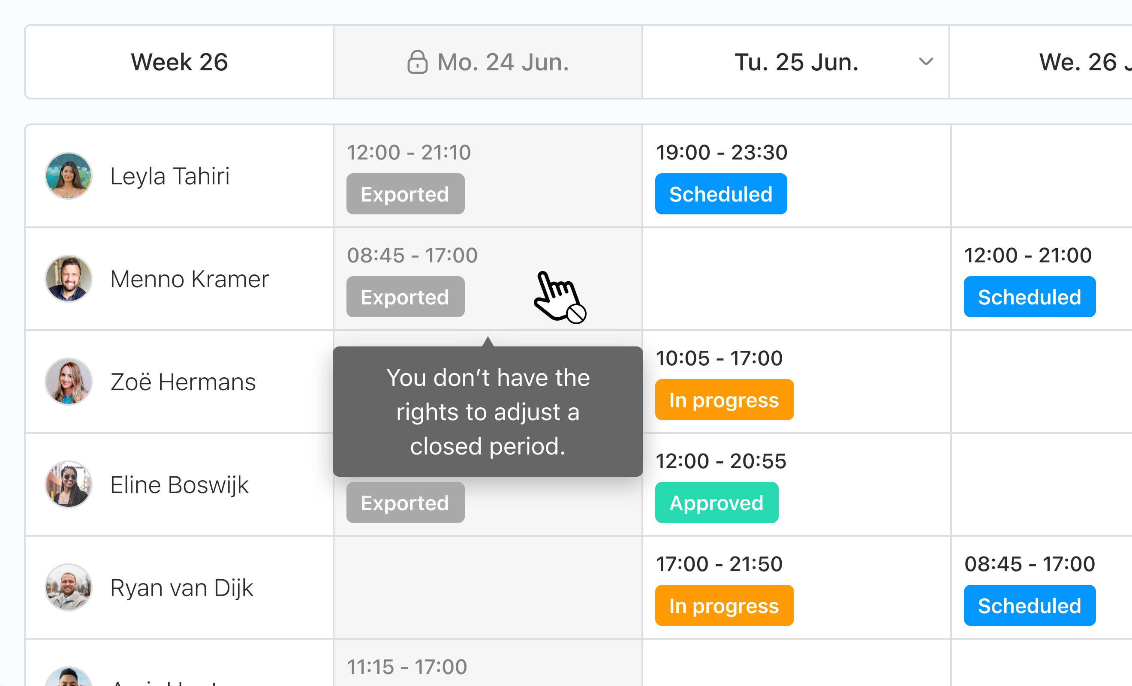Switch to the Tu. 25 Jun. column header
This screenshot has width=1132, height=686.
(796, 62)
